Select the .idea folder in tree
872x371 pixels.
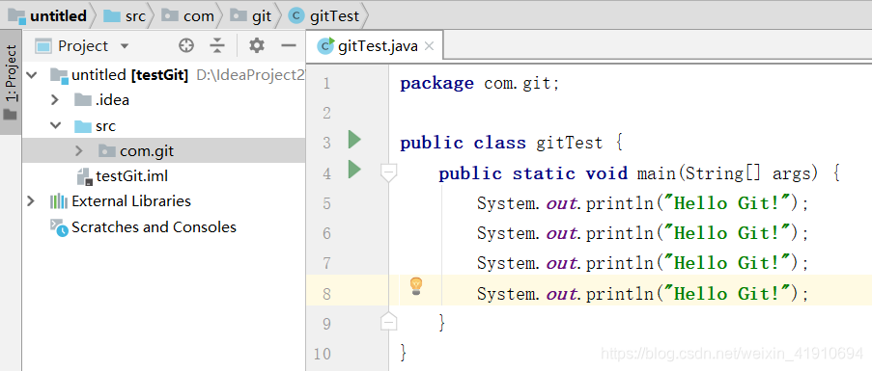[101, 100]
